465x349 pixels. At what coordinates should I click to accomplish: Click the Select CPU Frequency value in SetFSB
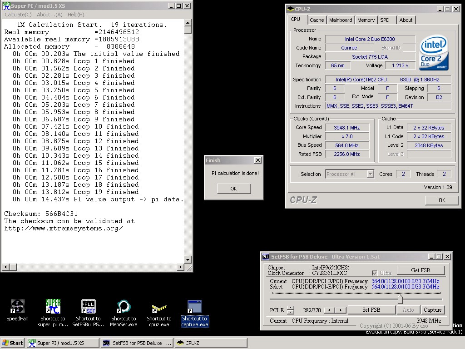coord(406,287)
